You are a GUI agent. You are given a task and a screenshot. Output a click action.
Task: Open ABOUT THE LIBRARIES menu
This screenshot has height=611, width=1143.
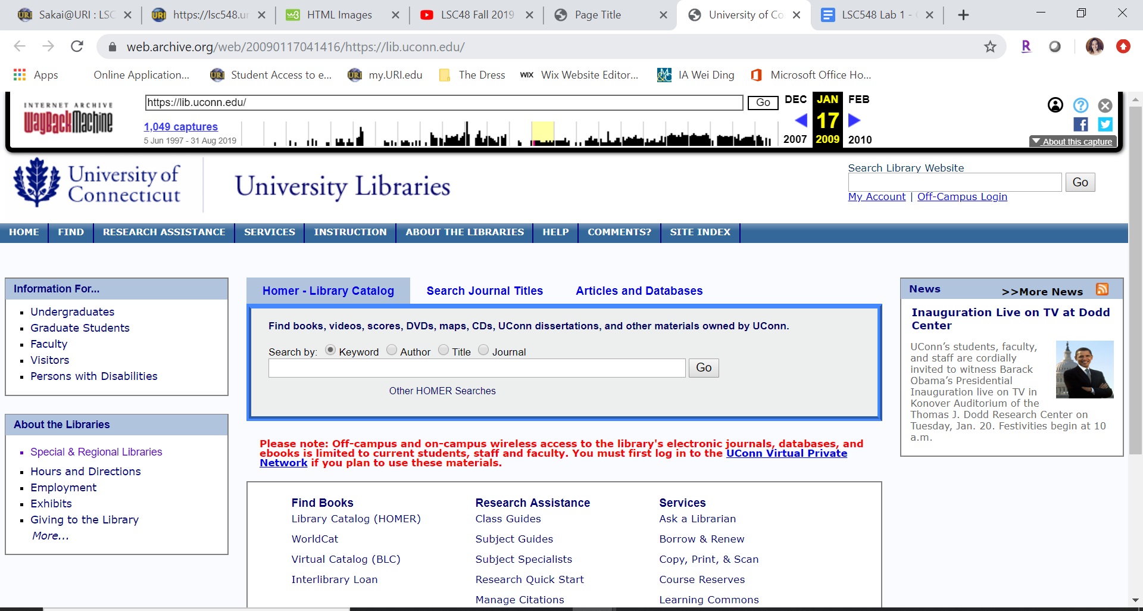click(465, 232)
